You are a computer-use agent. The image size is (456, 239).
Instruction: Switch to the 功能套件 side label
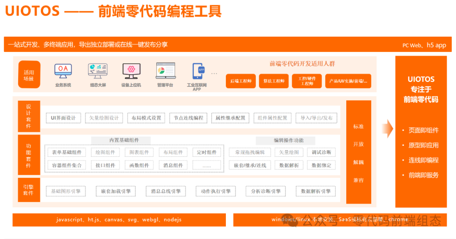coord(29,155)
